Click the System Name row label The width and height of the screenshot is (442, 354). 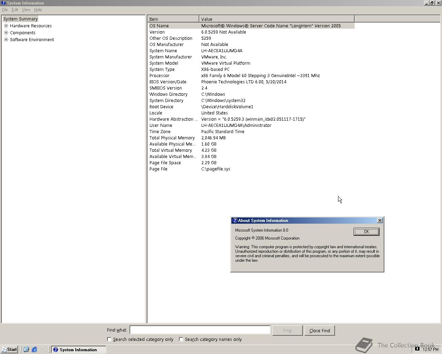point(163,50)
